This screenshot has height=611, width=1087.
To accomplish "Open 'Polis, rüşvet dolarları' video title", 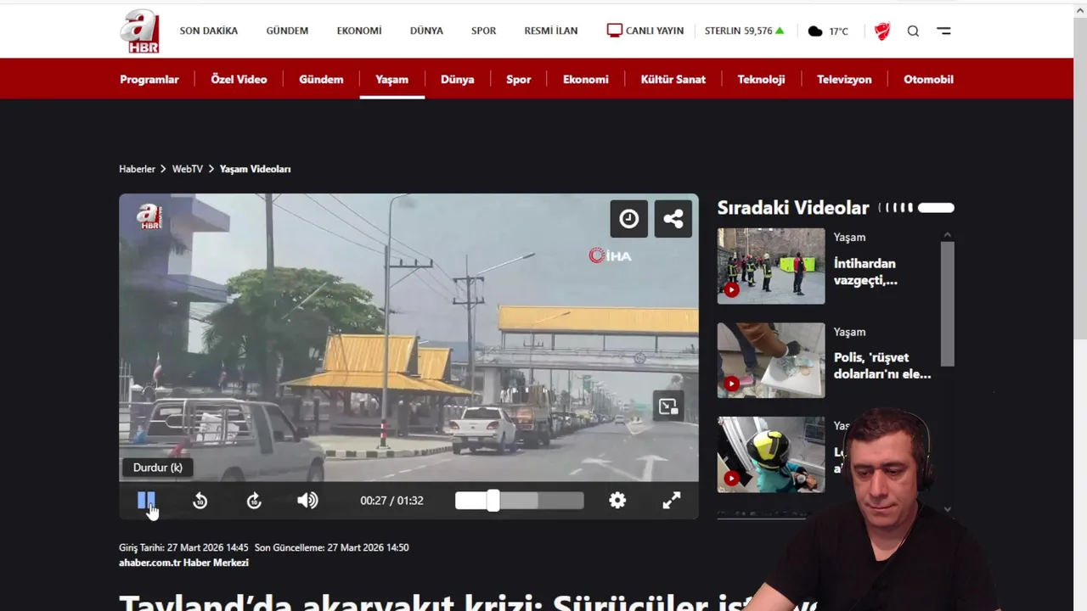I will (x=882, y=366).
